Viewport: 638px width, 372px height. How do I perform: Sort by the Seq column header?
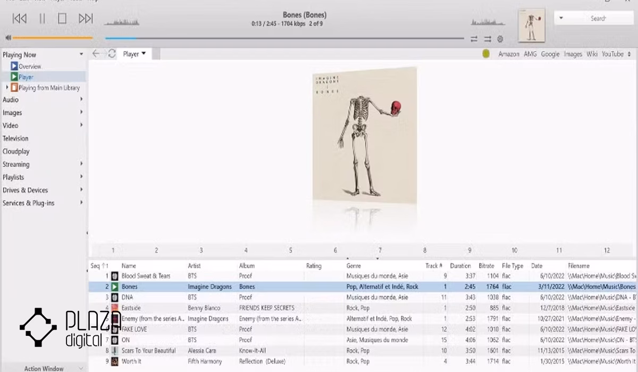98,266
